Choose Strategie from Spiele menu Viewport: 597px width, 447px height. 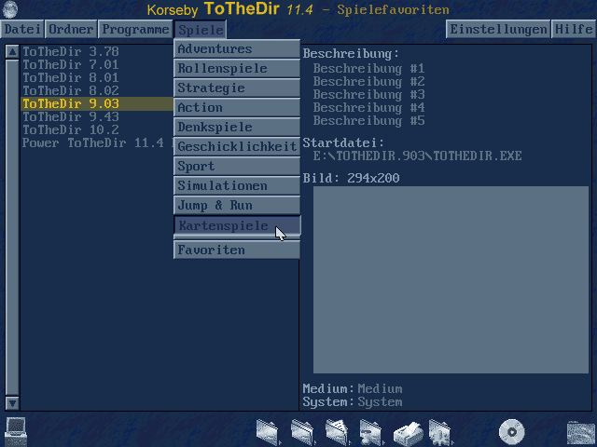(x=237, y=88)
